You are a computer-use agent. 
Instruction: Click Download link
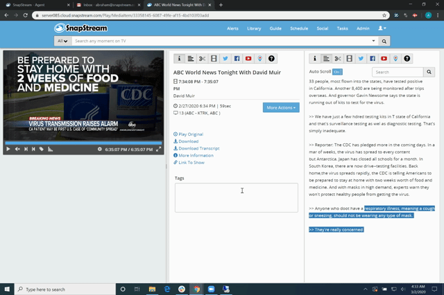(x=186, y=141)
